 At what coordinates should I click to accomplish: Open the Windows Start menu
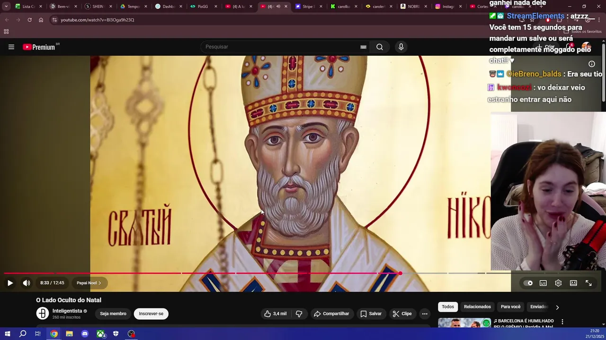pyautogui.click(x=7, y=334)
